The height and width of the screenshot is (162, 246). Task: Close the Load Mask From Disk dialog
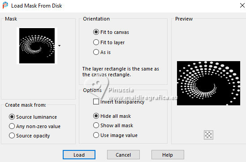pos(242,5)
